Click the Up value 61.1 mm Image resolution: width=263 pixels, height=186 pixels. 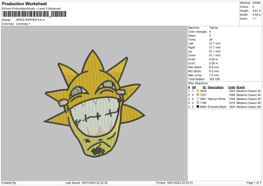(215, 51)
